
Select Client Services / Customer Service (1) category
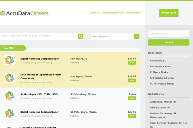click(169, 125)
